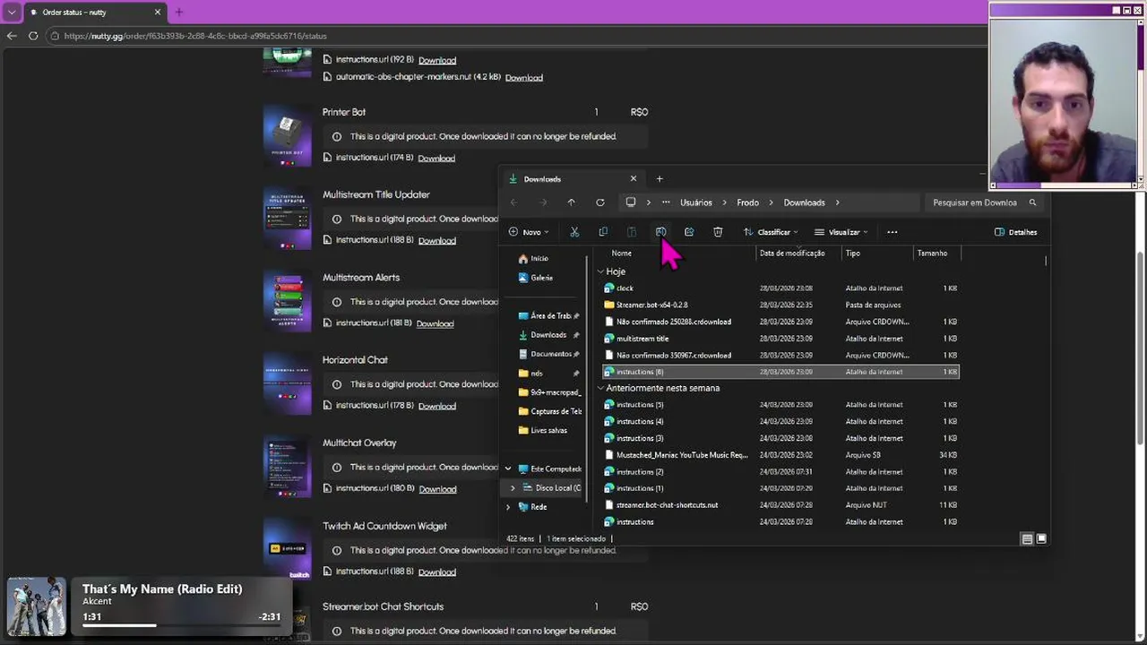1147x645 pixels.
Task: Click the site info icon beside the URL
Action: pyautogui.click(x=55, y=36)
